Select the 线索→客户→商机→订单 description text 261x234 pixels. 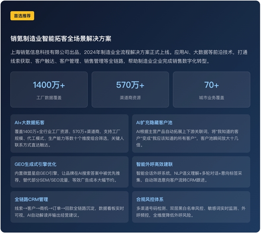tap(69, 211)
